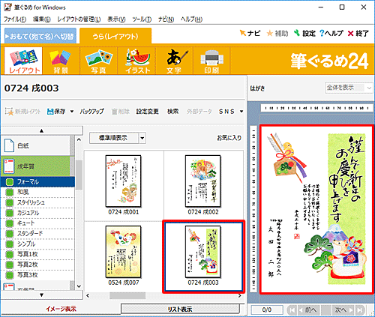Viewport: 375px width, 317px height.
Task: Select the 戌年賀 category
Action: (35, 166)
